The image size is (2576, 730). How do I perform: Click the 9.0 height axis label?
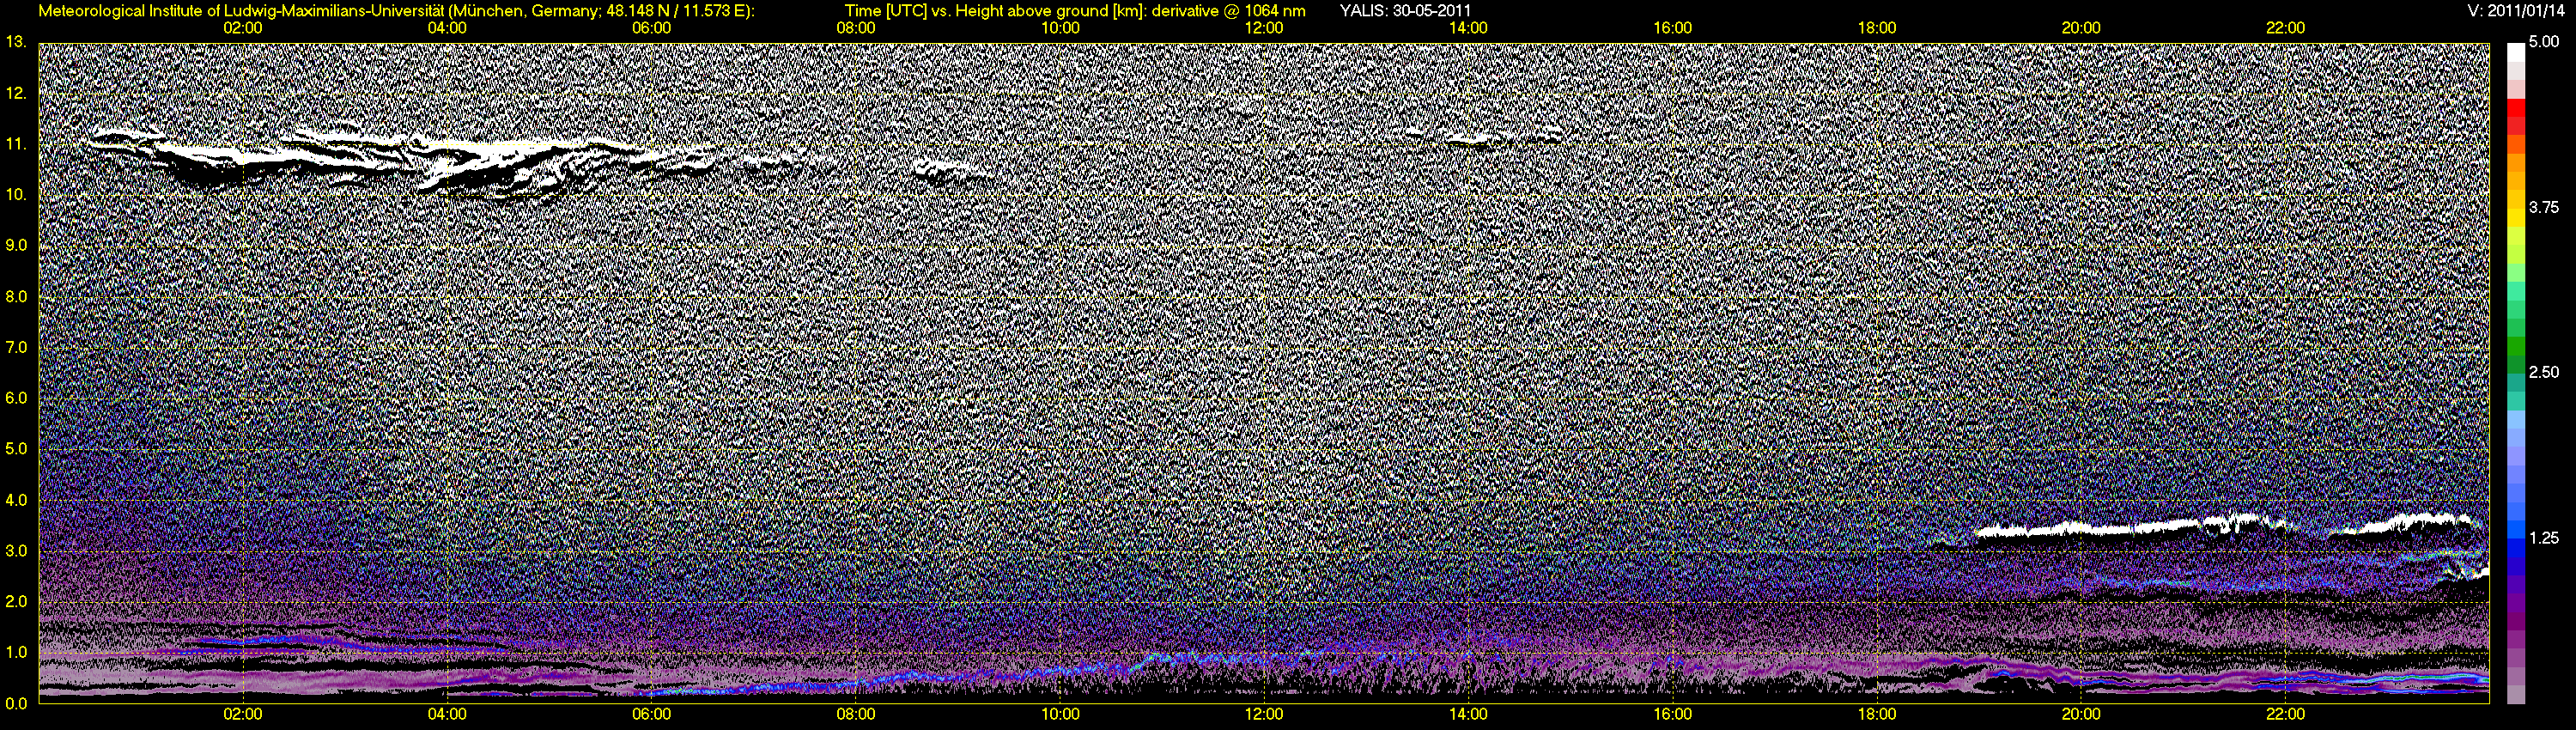tap(16, 245)
